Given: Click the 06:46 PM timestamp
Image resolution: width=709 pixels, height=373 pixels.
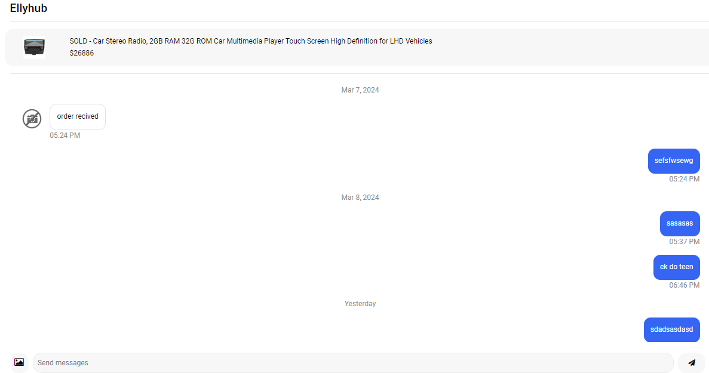Looking at the screenshot, I should pos(684,285).
